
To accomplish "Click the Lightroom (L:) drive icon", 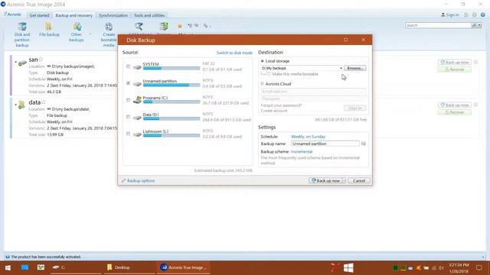I will tap(137, 134).
